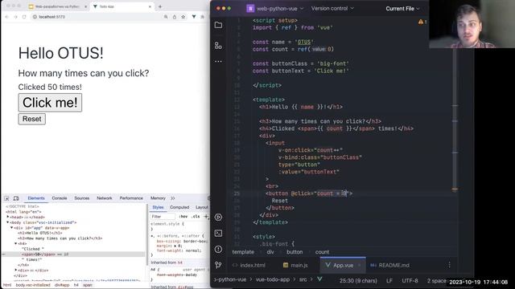
Task: Click div#app in DevTools breadcrumb
Action: tap(62, 285)
